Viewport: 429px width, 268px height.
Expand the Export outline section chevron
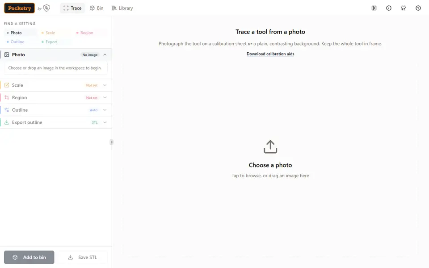tap(105, 122)
